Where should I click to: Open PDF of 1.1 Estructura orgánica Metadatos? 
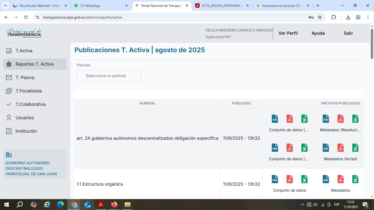(340, 179)
